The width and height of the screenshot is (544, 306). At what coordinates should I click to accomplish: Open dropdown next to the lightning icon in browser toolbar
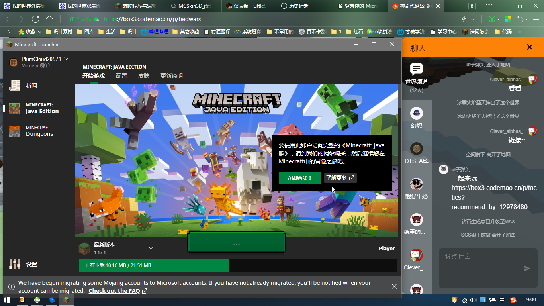point(473,19)
